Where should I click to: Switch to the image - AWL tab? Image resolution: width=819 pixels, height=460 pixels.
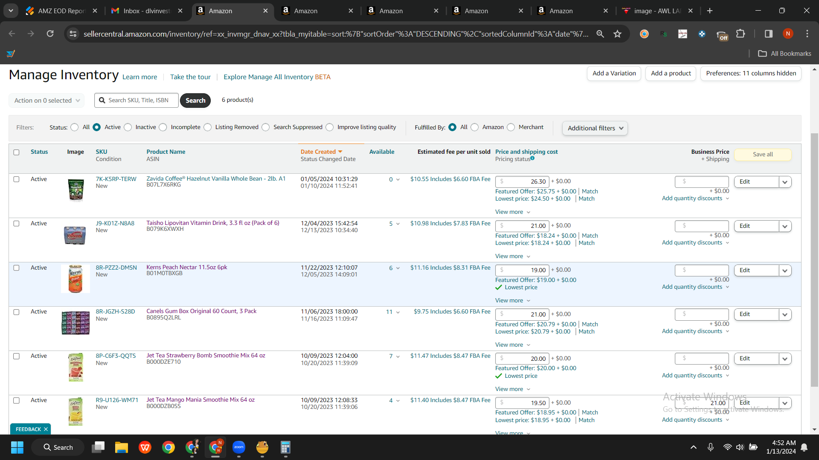(x=657, y=11)
